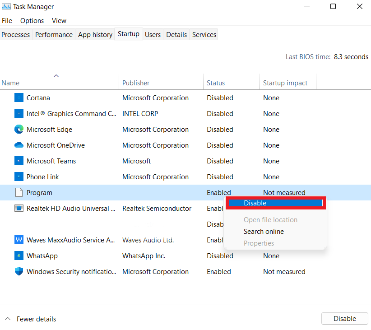Switch to the Processes tab
This screenshot has height=330, width=371.
[16, 35]
